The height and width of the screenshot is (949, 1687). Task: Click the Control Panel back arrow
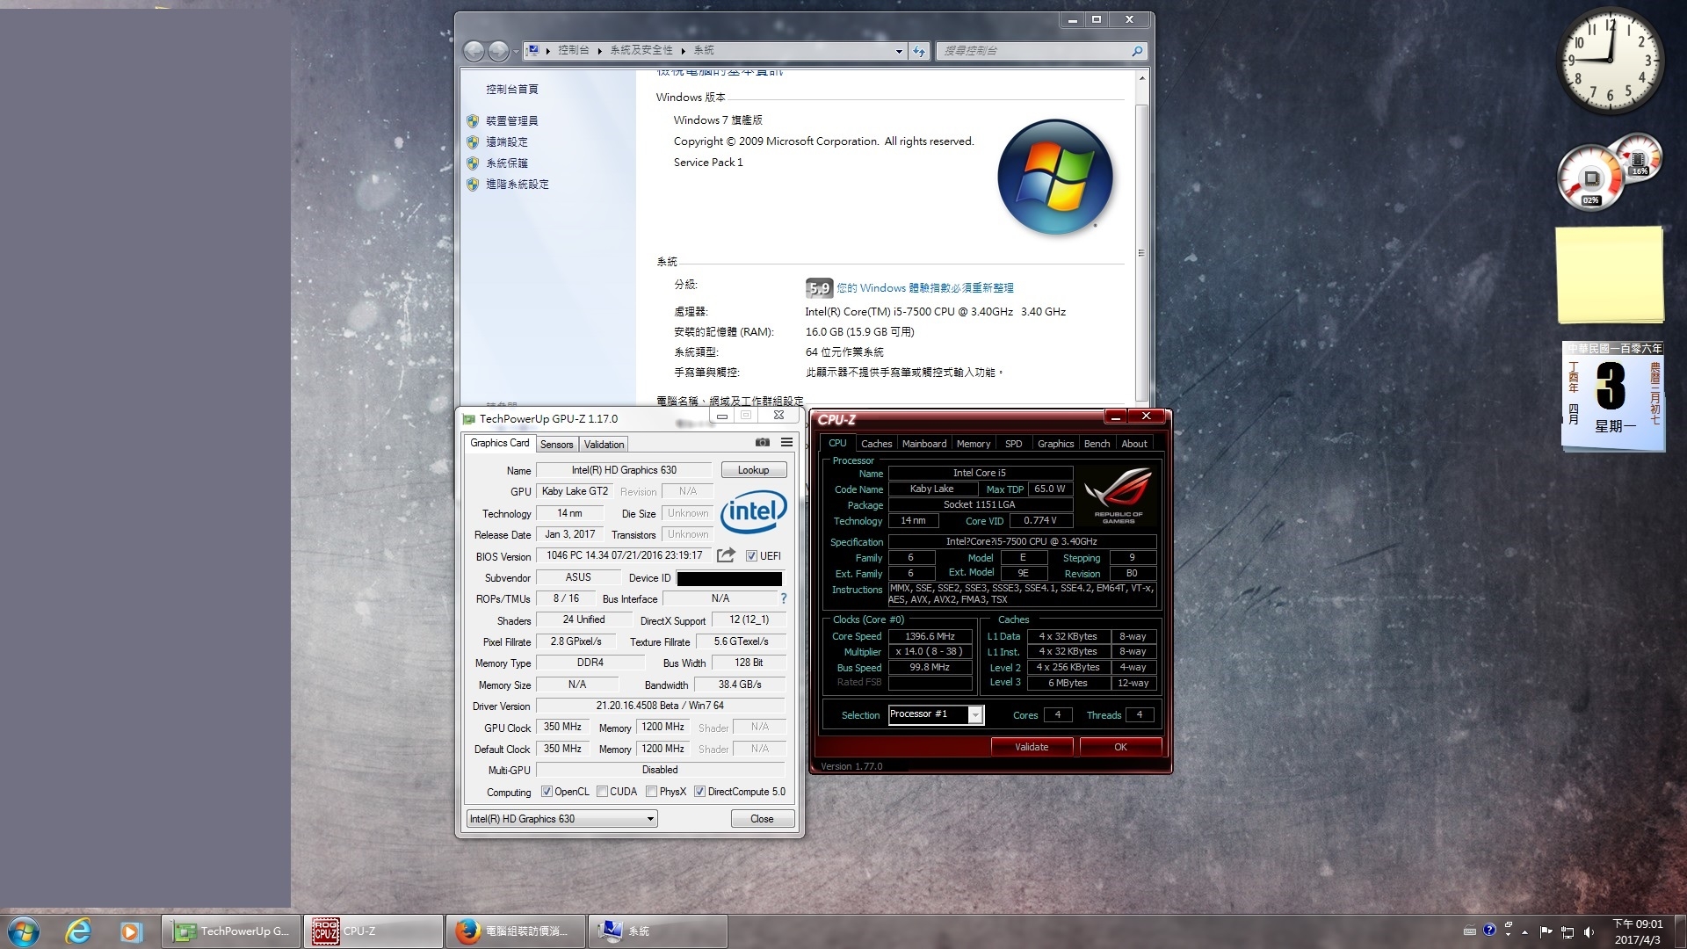pos(474,51)
